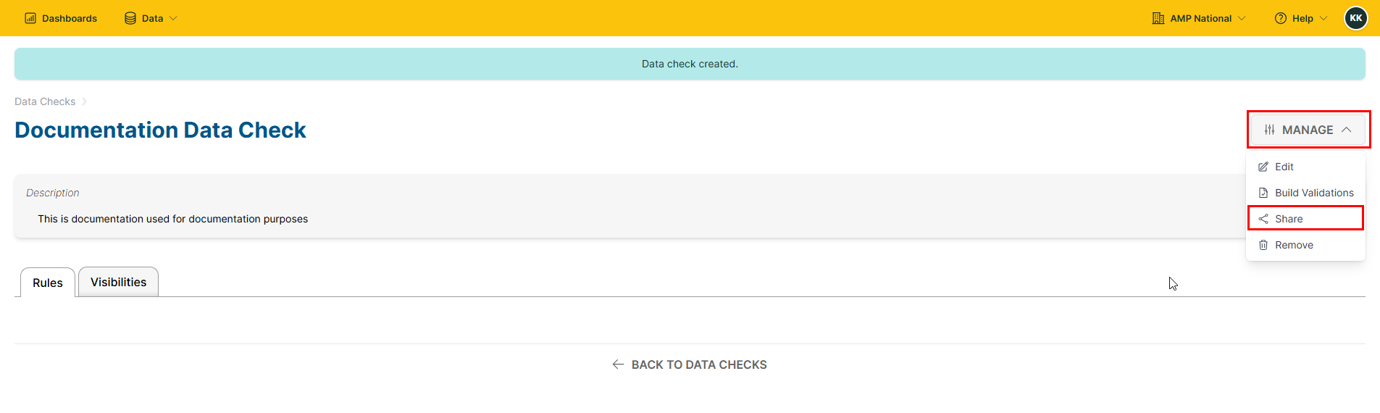Choose Build Validations menu item
1380x413 pixels.
pos(1305,193)
